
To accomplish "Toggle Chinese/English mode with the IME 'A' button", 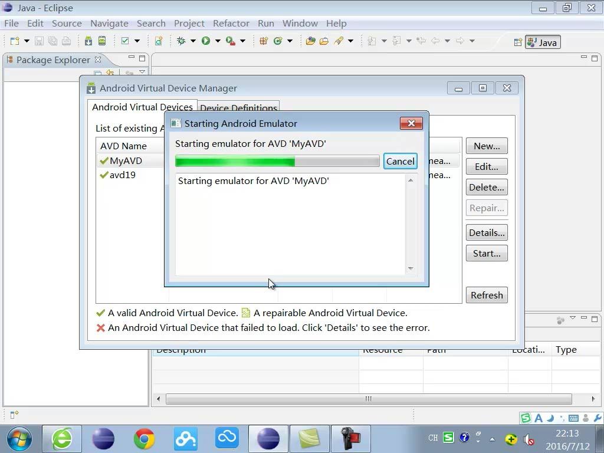I will tap(539, 418).
